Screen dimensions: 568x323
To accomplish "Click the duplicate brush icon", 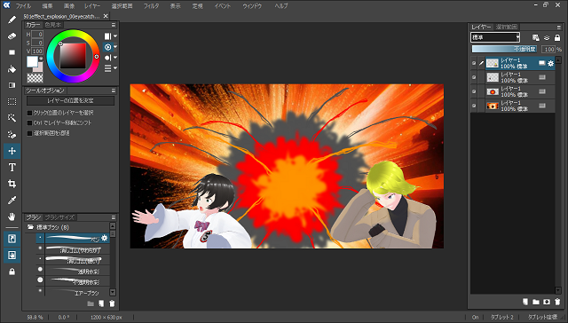I will [101, 303].
